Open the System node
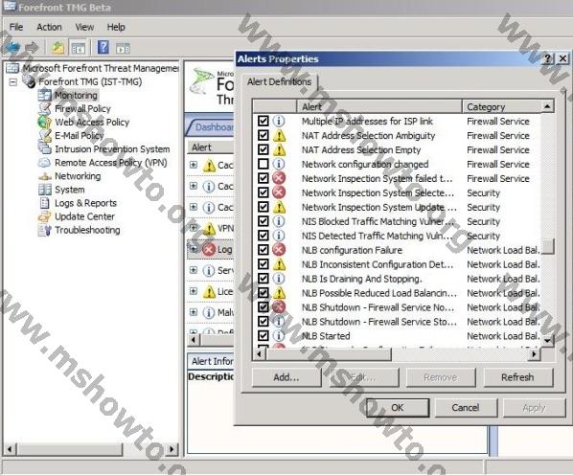Screen dimensions: 573x475 tap(69, 190)
